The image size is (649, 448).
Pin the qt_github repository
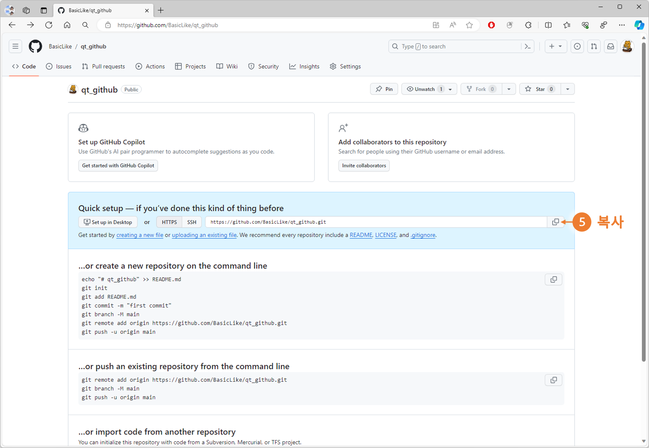point(384,89)
